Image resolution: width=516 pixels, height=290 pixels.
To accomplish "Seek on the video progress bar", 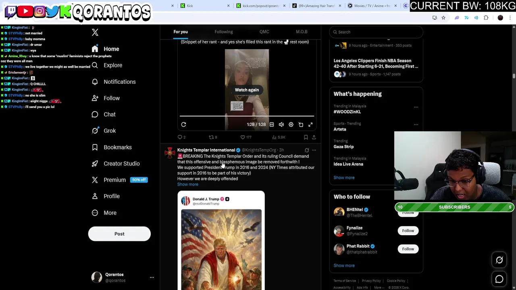I will (x=247, y=116).
